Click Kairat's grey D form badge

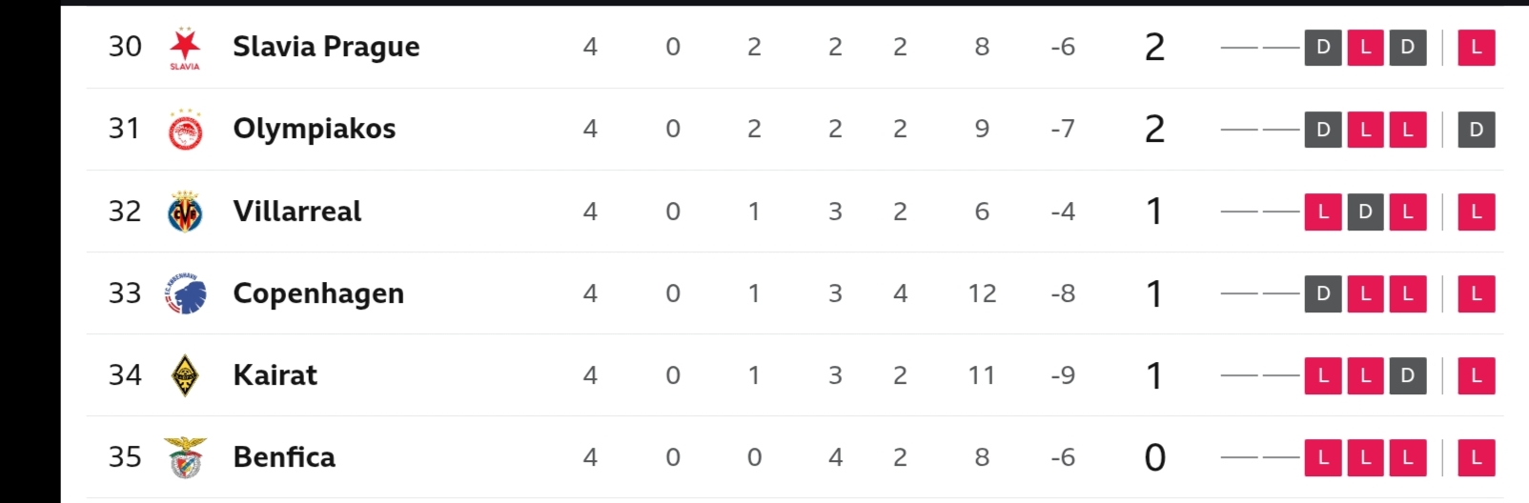(1407, 375)
